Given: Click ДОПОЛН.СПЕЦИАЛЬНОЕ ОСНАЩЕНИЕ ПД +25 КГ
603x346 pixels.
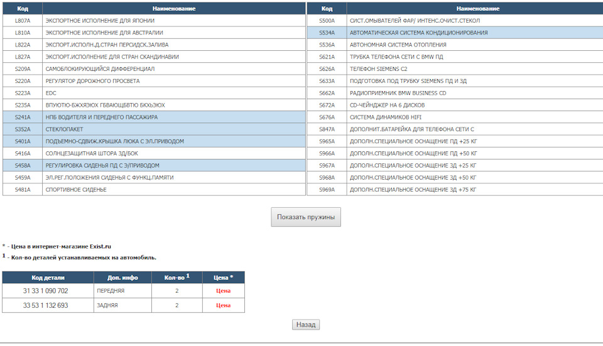Looking at the screenshot, I should (x=455, y=141).
